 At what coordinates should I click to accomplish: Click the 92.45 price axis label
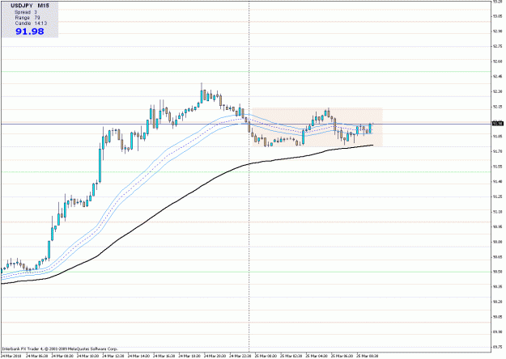(x=498, y=77)
